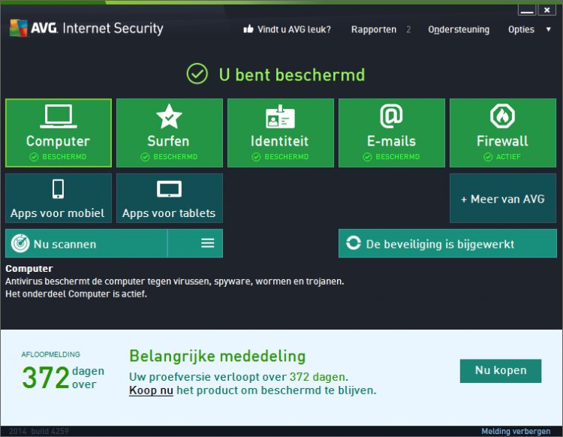Click the AVG Internet Security logo

86,28
